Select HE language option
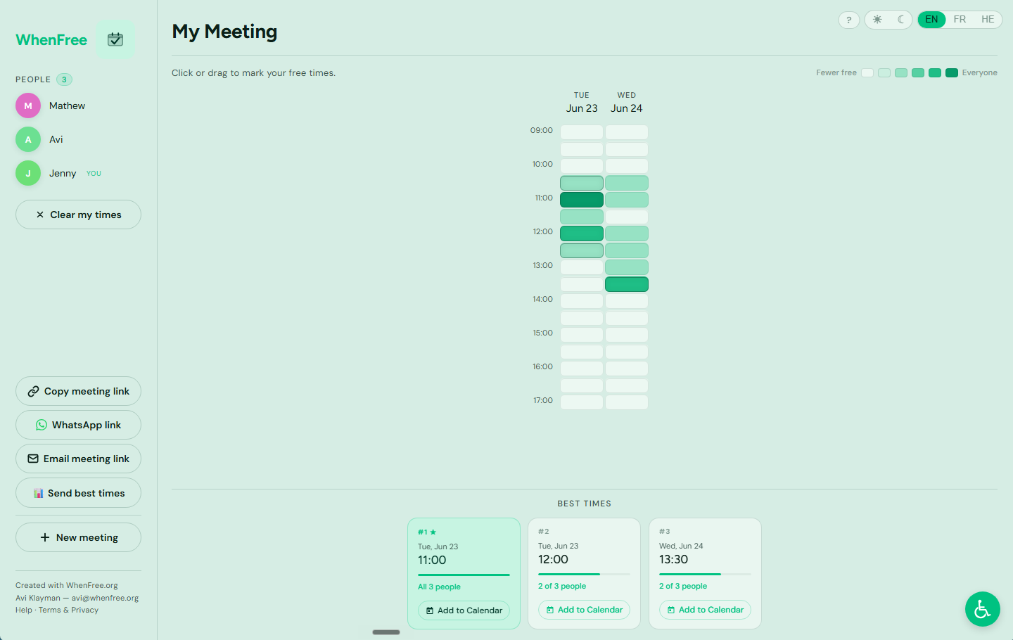The height and width of the screenshot is (640, 1013). [x=988, y=20]
